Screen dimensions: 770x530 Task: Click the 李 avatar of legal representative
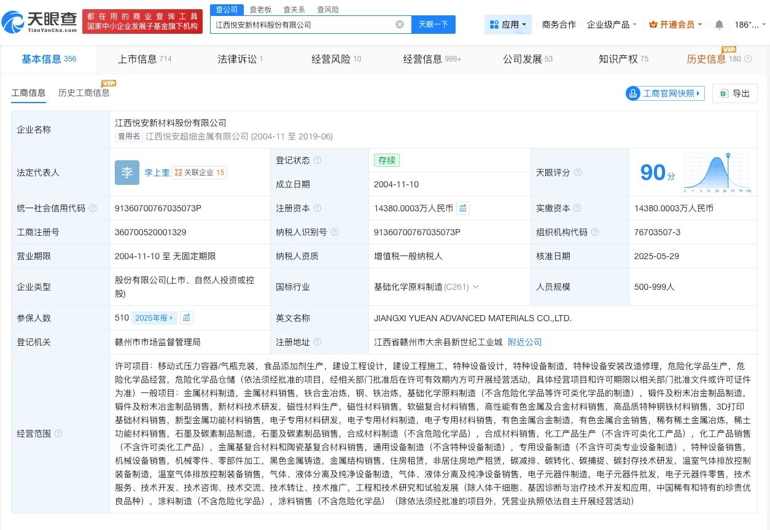(127, 173)
